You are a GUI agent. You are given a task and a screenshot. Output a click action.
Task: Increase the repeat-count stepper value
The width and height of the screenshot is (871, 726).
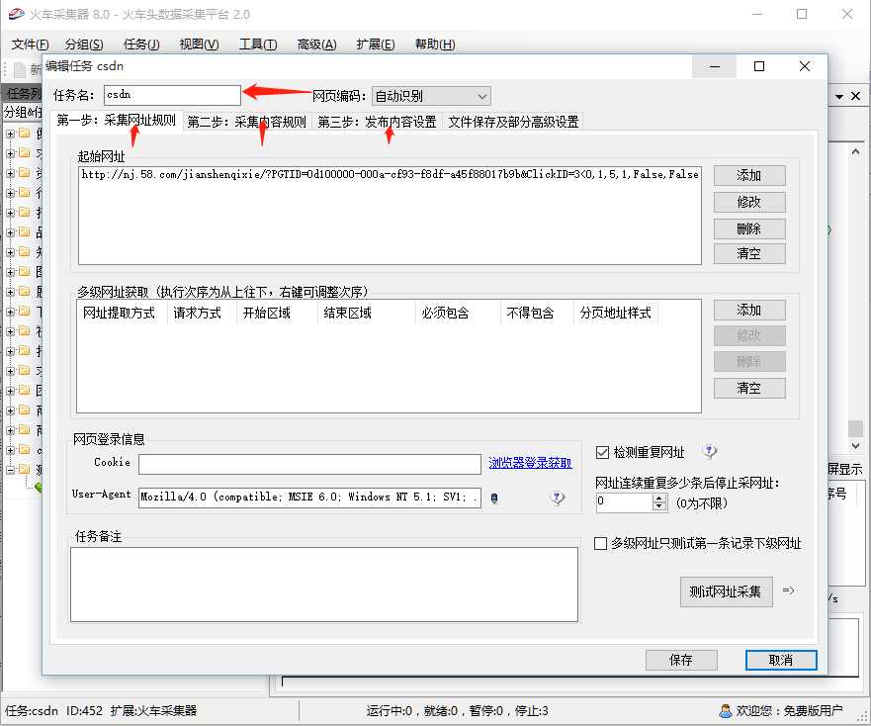(658, 499)
